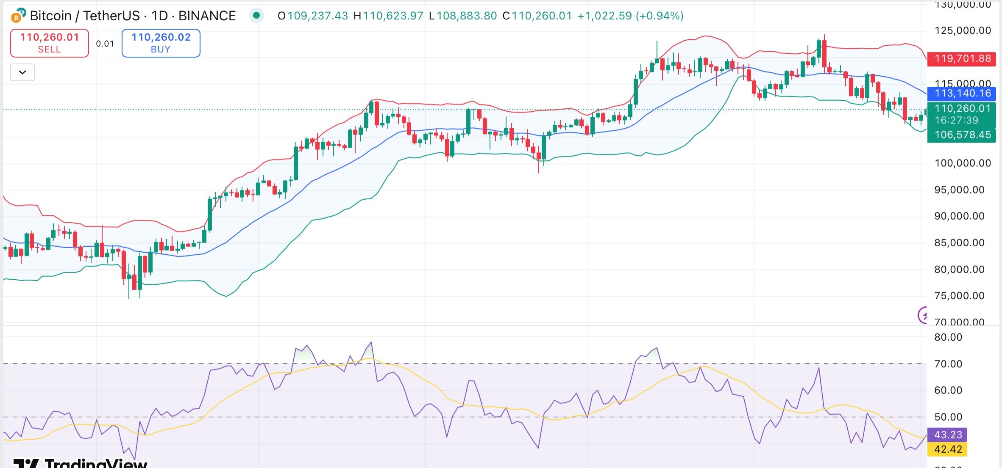Click the green market status dot next to OHLC
This screenshot has width=1002, height=468.
point(256,15)
